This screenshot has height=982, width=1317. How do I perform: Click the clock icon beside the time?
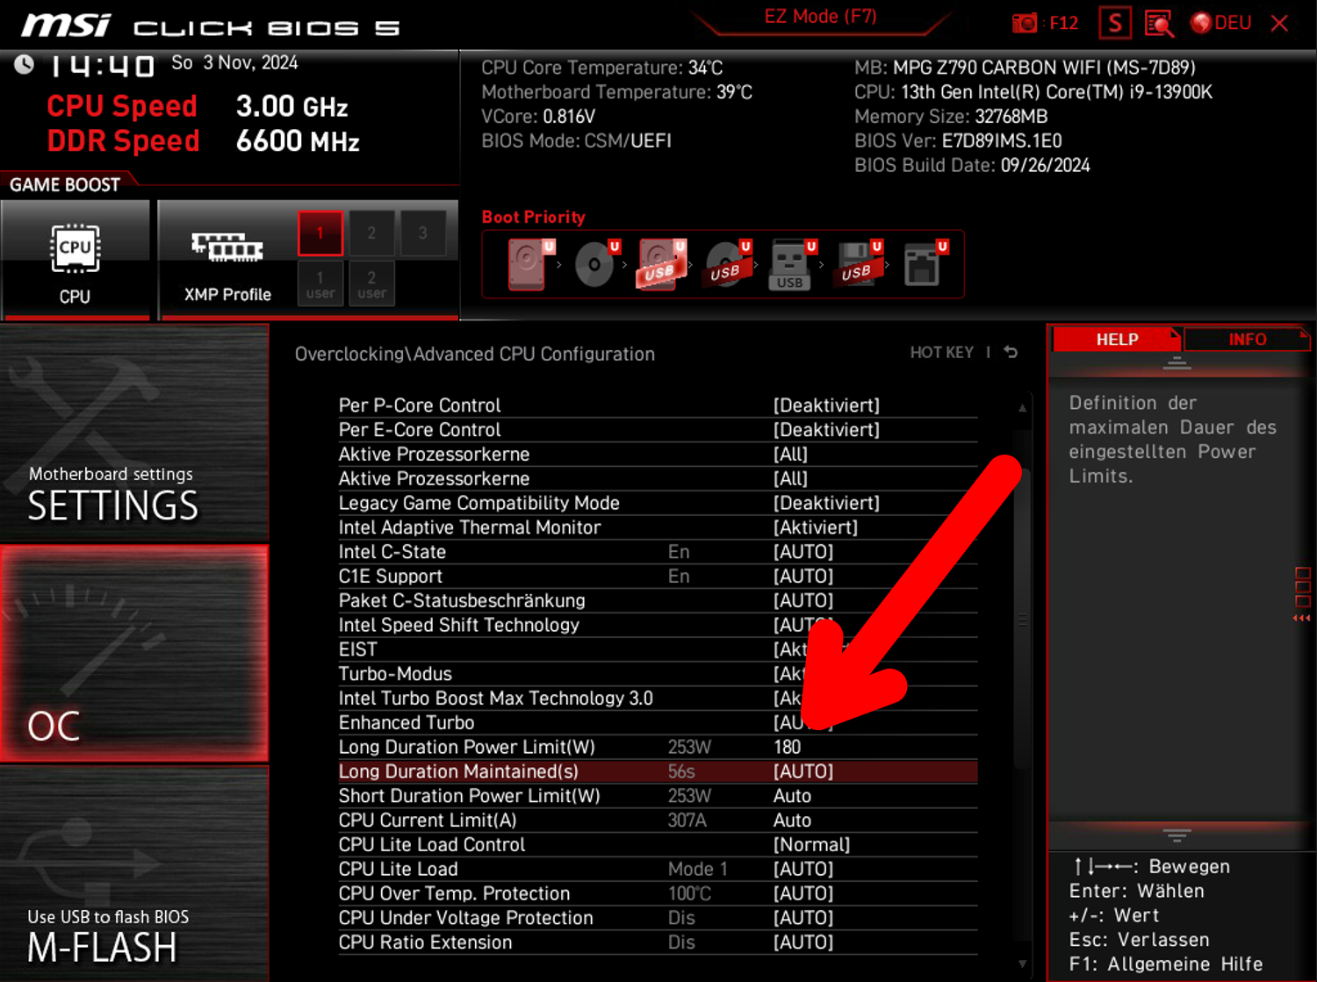(x=25, y=64)
